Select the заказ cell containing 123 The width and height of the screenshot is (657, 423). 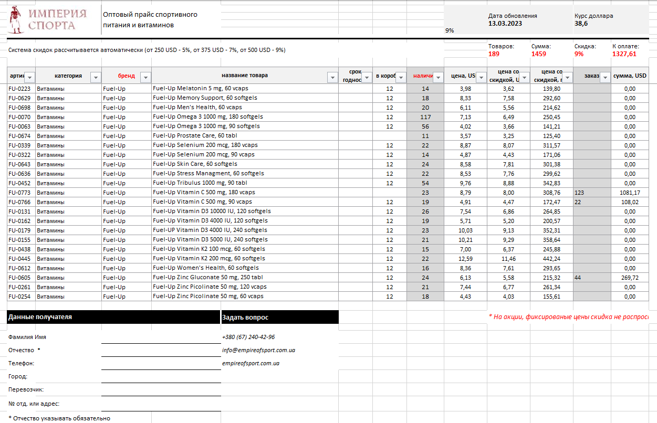pyautogui.click(x=592, y=193)
